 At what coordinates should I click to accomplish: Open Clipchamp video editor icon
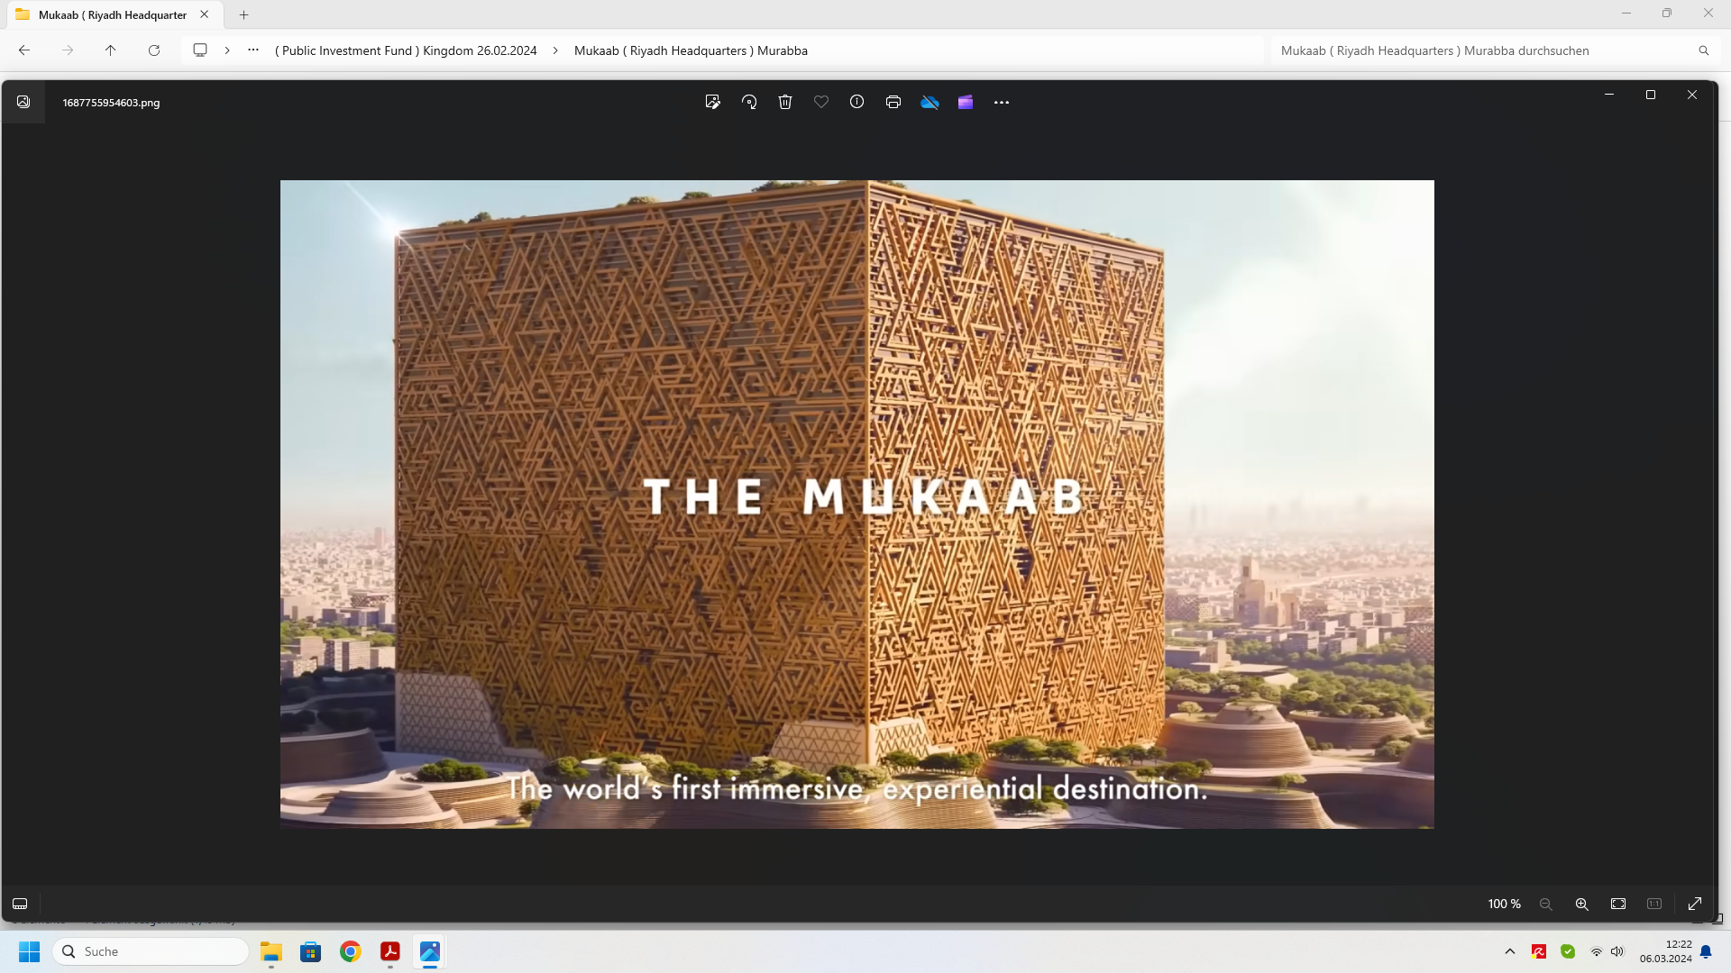(966, 102)
